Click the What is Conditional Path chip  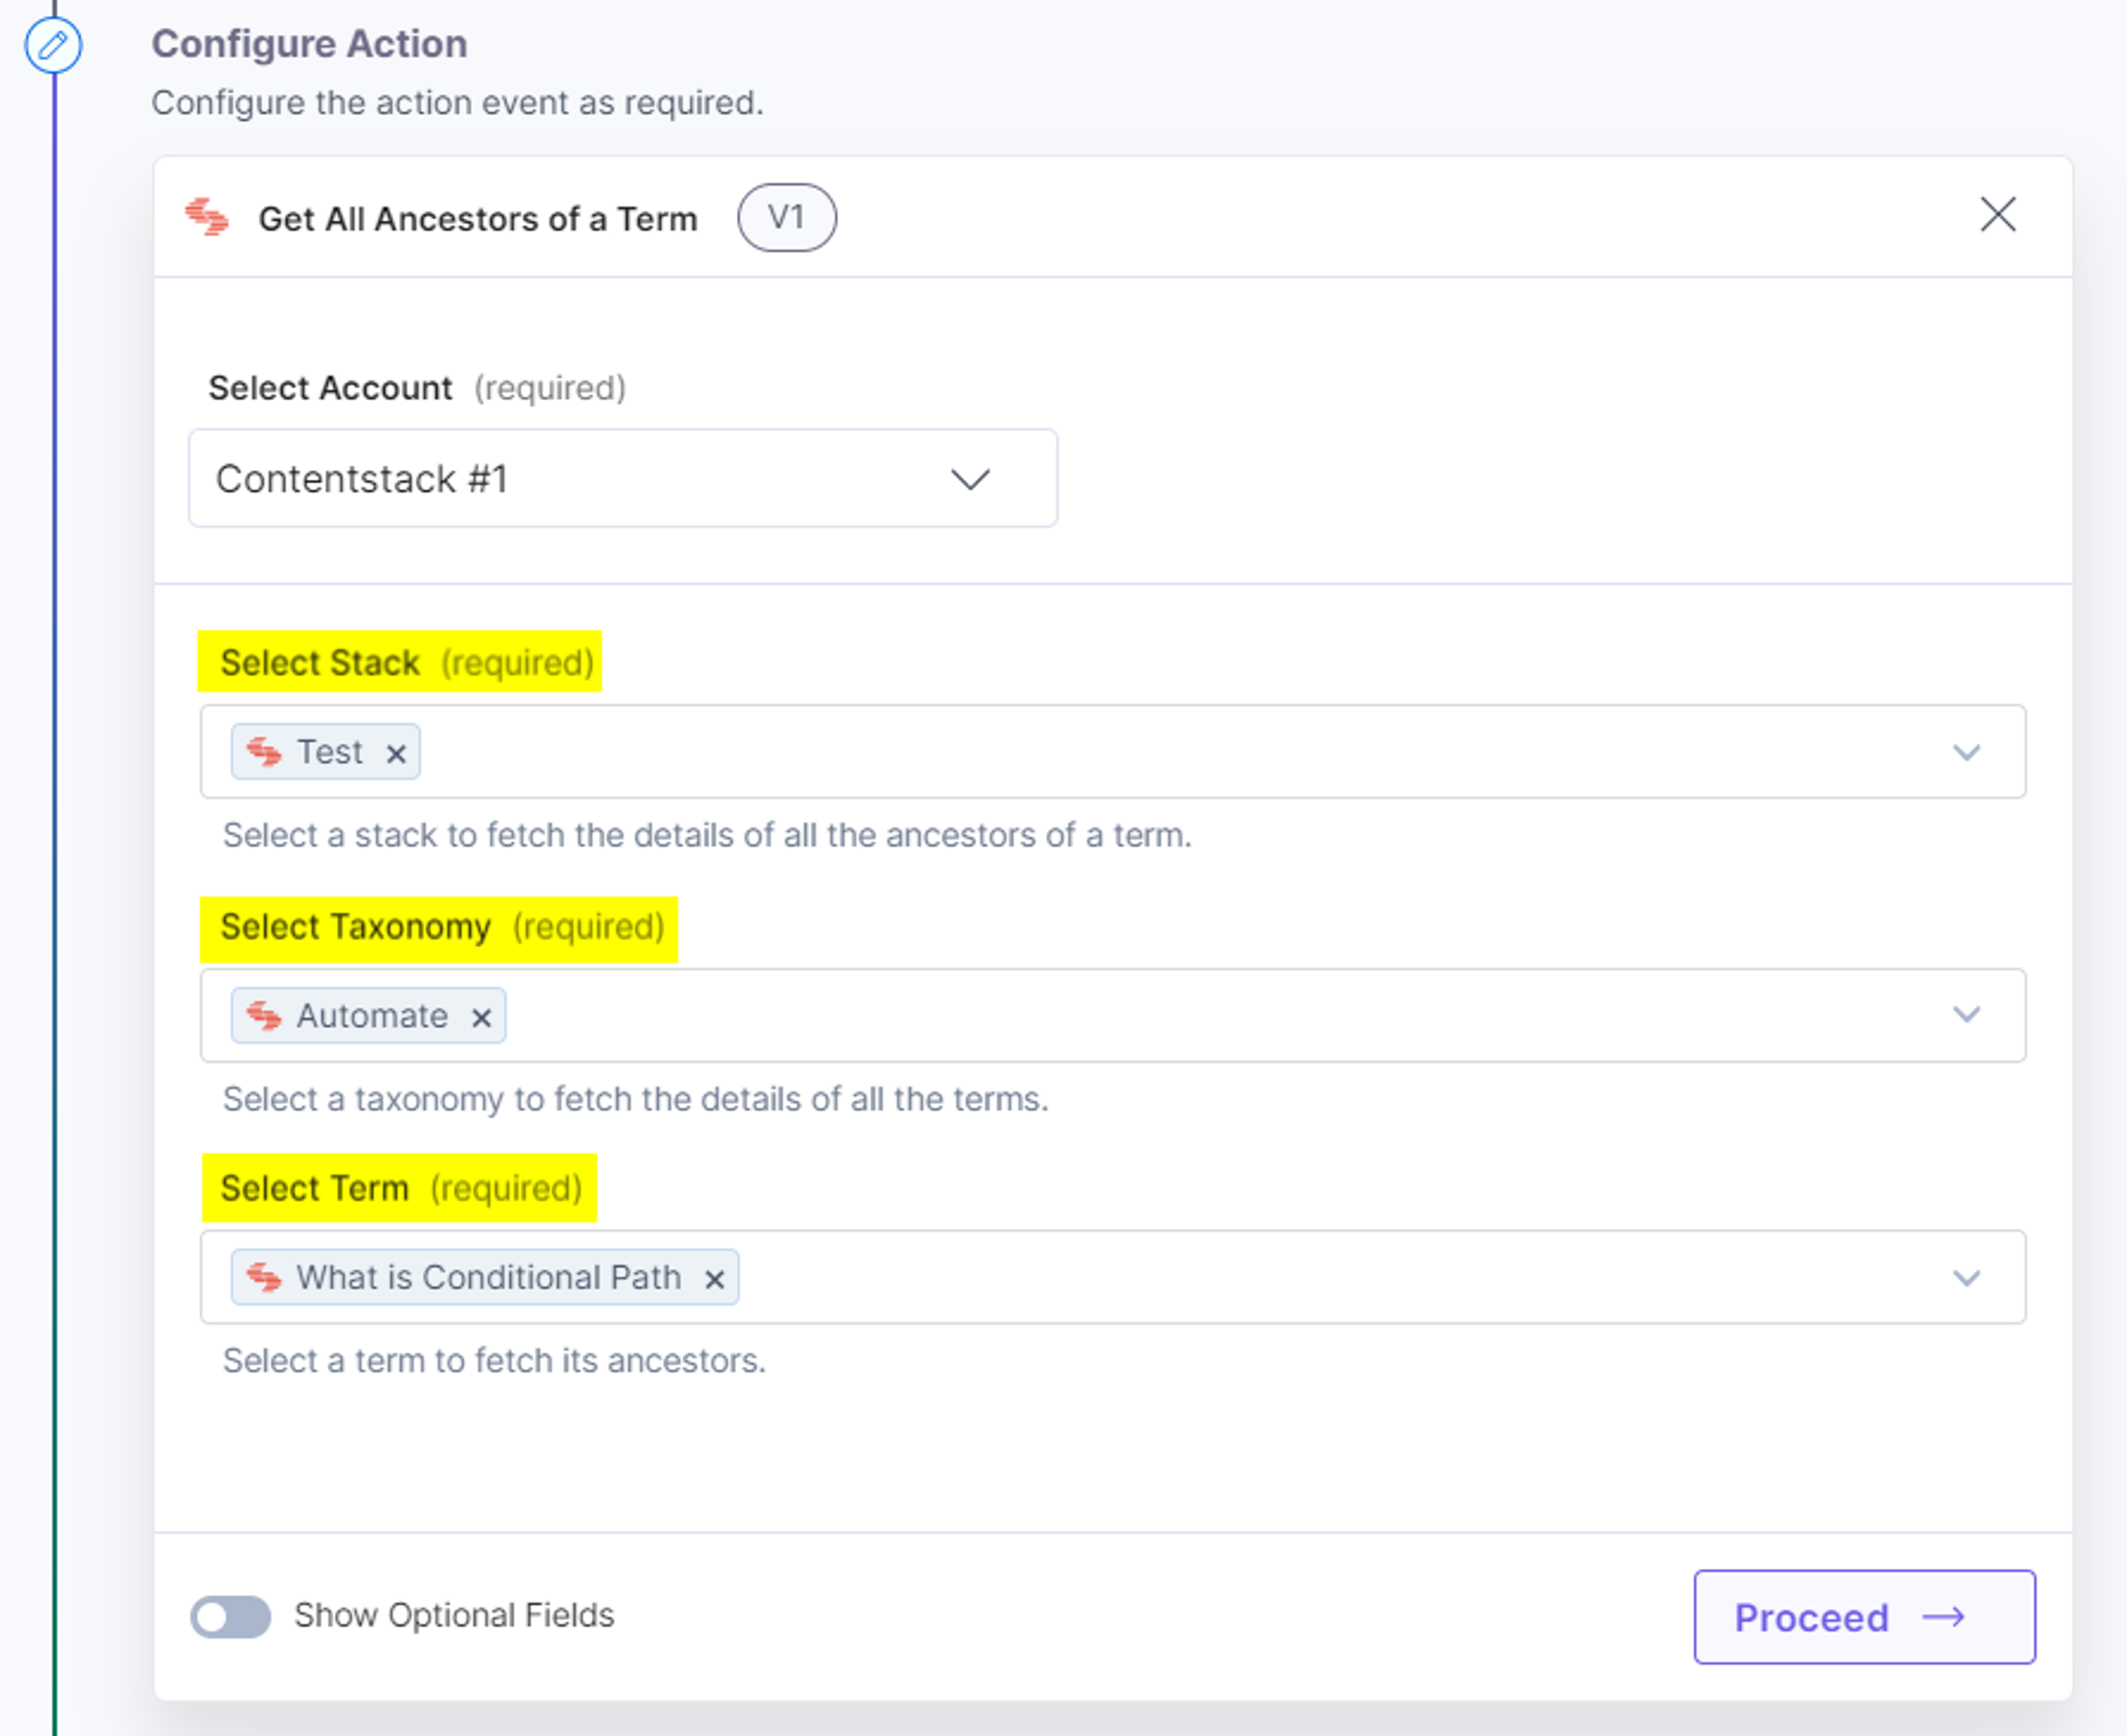[485, 1277]
